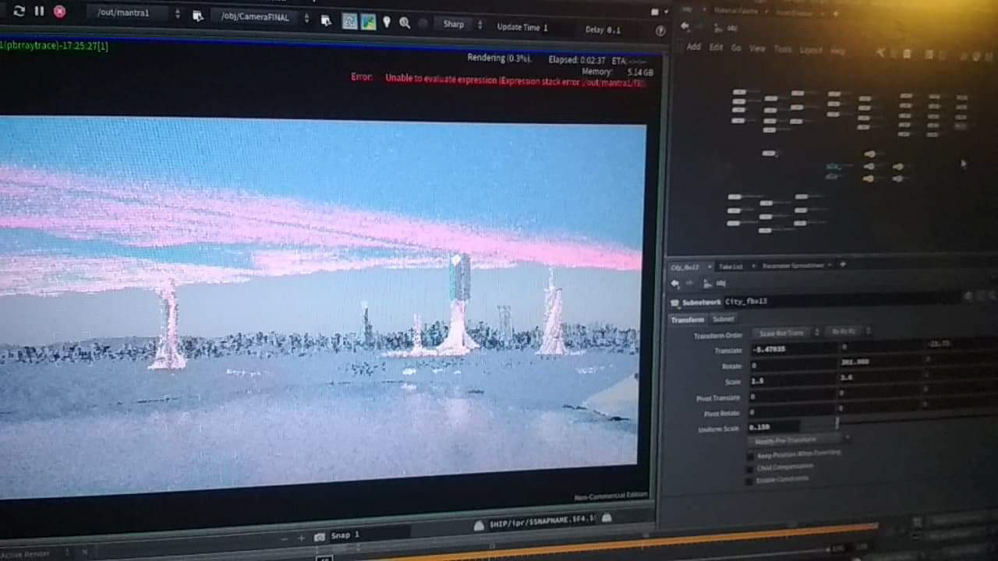Open the Edit menu in the network editor
This screenshot has width=998, height=561.
[x=716, y=48]
